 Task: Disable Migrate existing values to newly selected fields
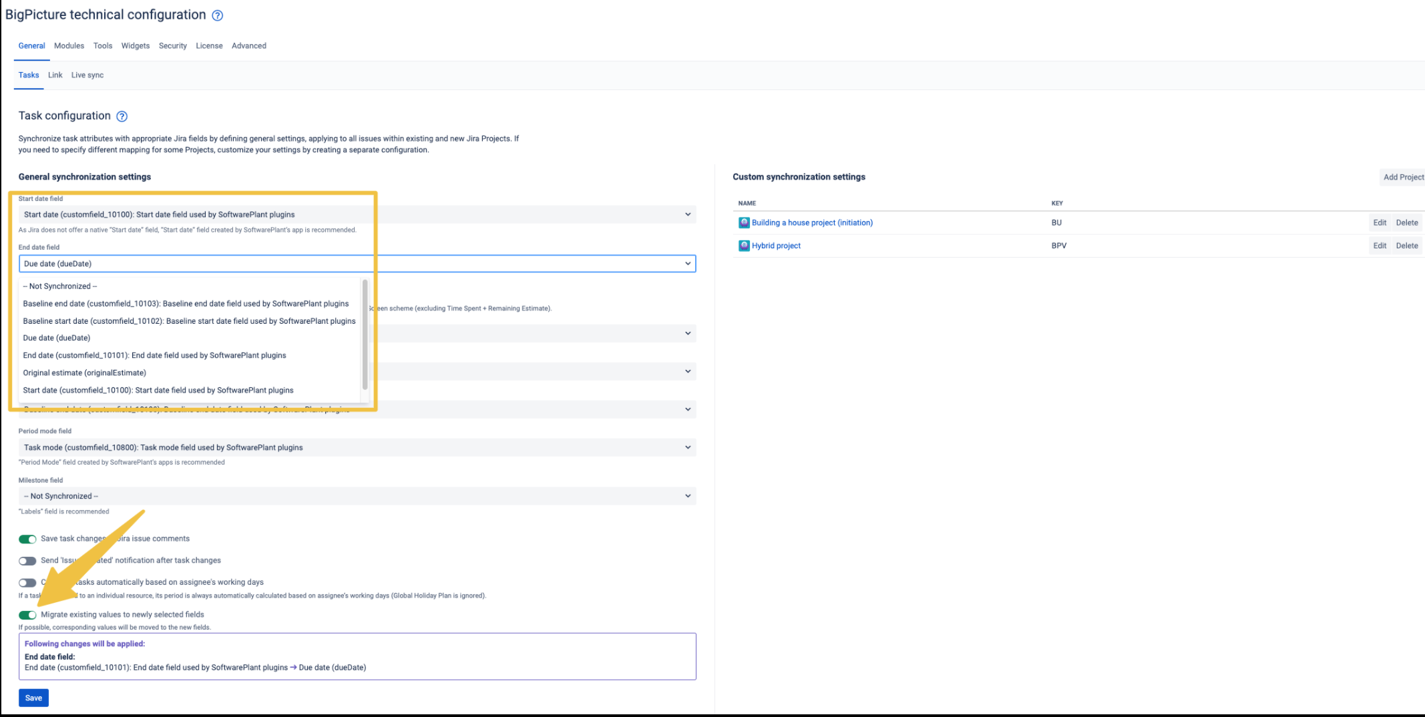pos(27,615)
